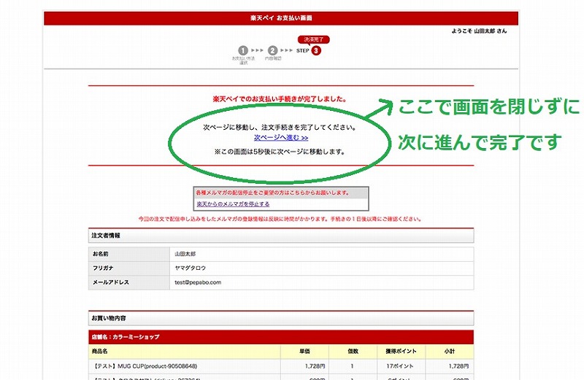This screenshot has width=584, height=380.
Task: Select the 【テスト】MUG CUP product name
Action: (144, 366)
